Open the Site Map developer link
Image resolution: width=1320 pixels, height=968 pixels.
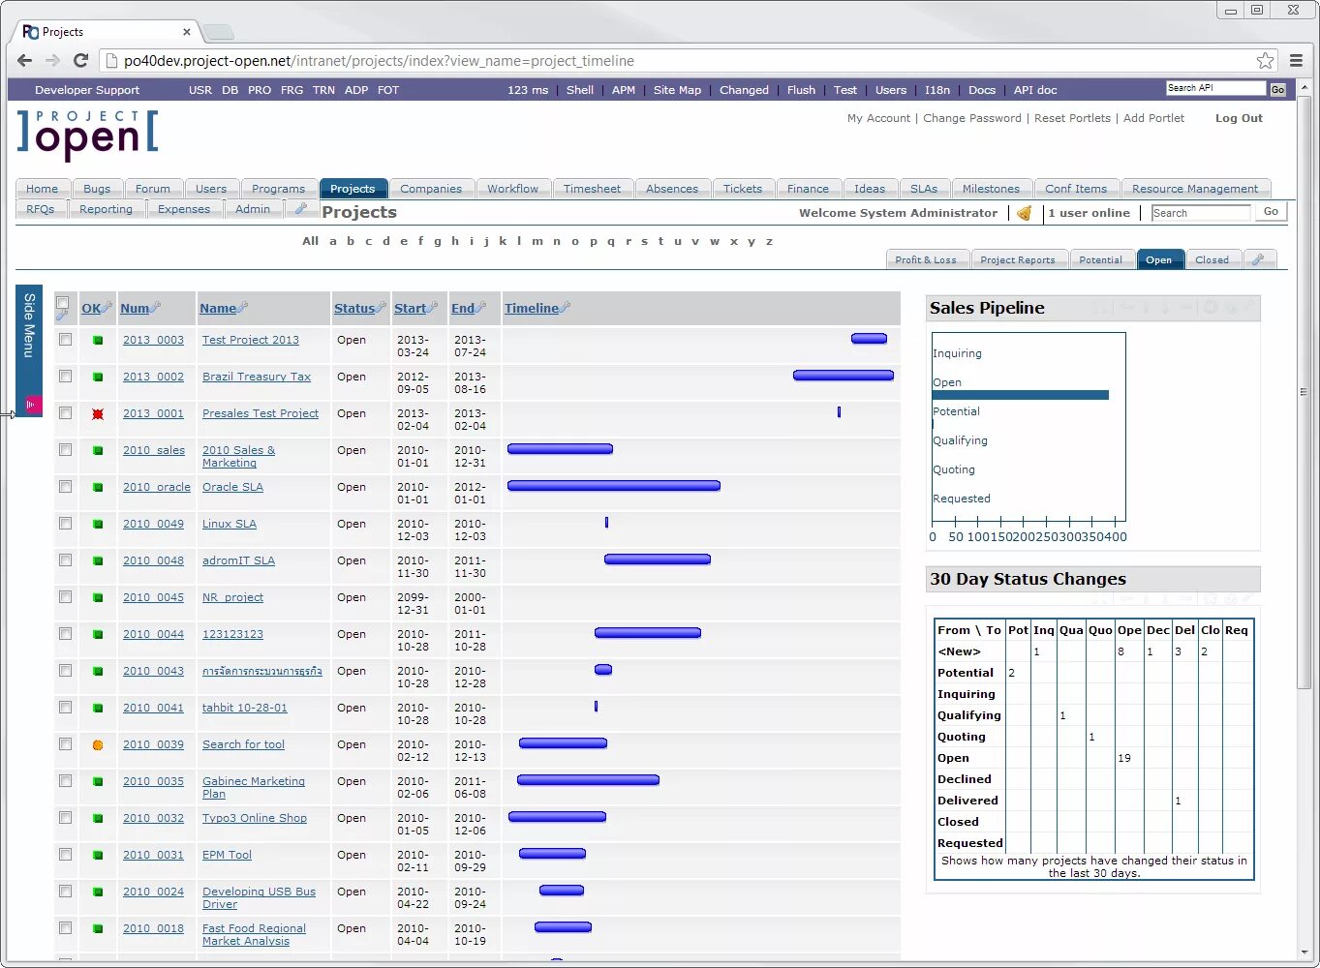pos(677,90)
